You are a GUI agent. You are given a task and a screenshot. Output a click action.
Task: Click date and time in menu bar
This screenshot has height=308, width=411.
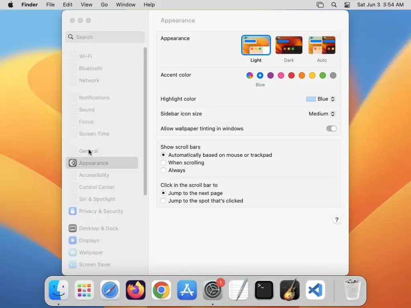pos(380,5)
